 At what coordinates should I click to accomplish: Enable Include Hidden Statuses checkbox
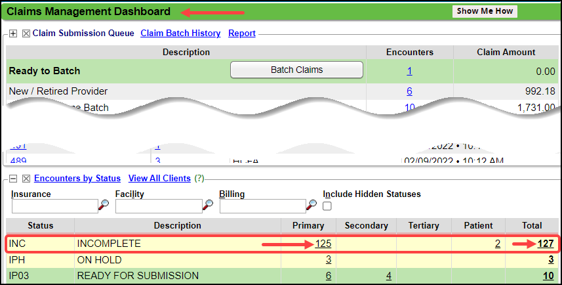[x=328, y=206]
